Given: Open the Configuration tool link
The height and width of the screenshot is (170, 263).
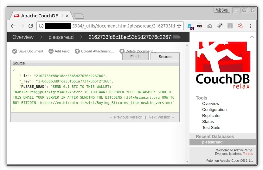Looking at the screenshot, I should coord(214,110).
